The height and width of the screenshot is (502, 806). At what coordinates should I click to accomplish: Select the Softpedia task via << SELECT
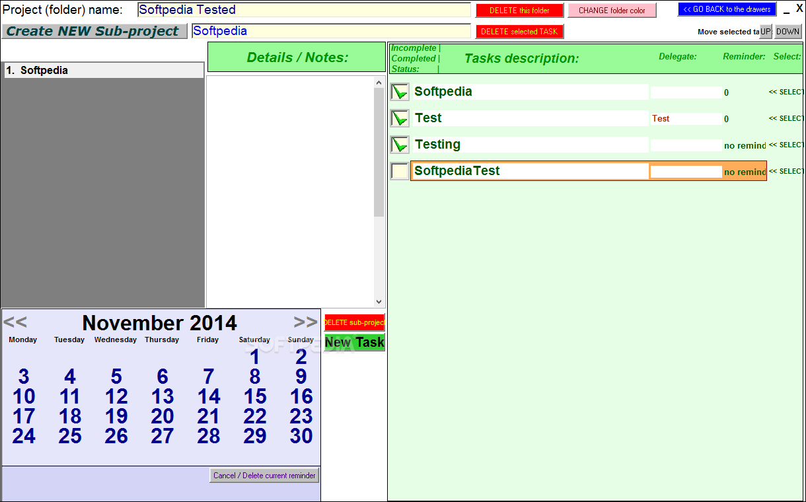point(786,92)
